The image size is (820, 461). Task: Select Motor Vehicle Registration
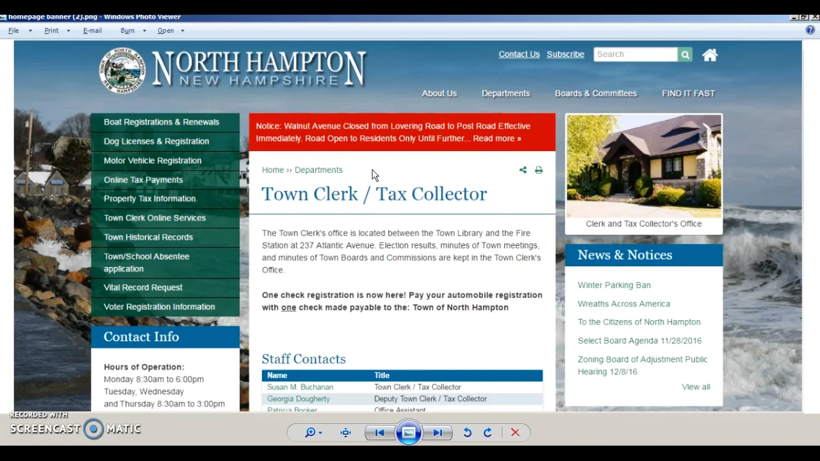165,161
